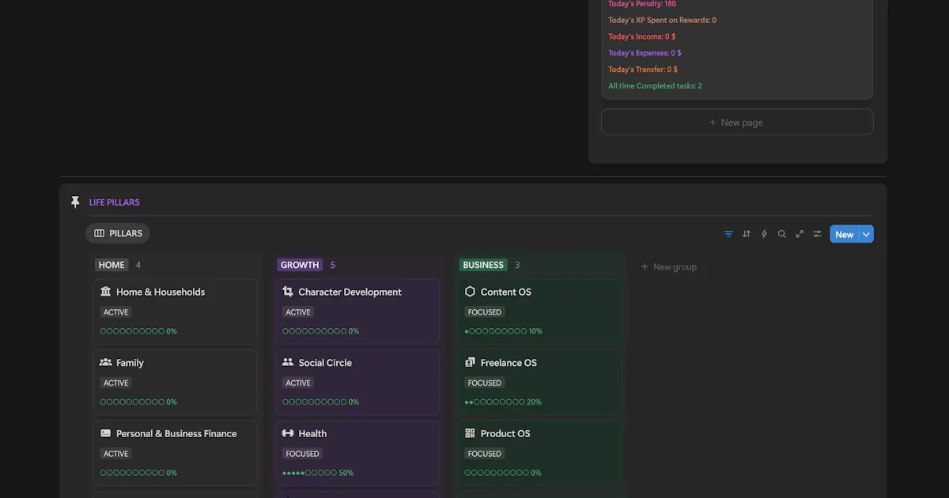Click the HOME group count 4
Viewport: 949px width, 498px height.
click(x=138, y=265)
